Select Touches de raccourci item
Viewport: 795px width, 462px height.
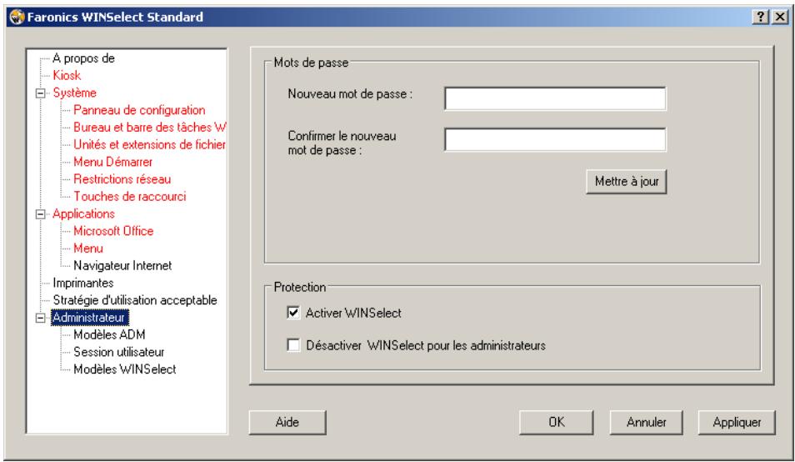pyautogui.click(x=130, y=196)
